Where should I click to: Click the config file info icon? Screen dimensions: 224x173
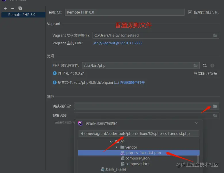(55, 83)
